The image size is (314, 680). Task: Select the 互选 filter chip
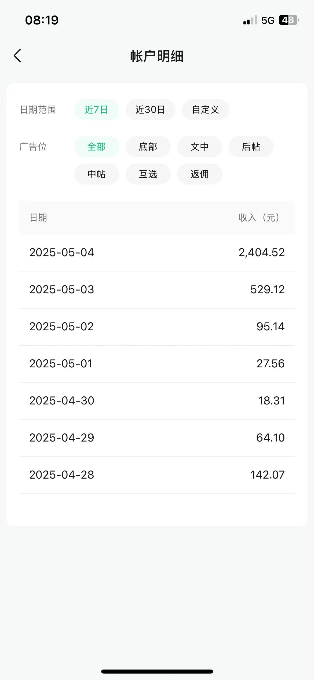(148, 174)
